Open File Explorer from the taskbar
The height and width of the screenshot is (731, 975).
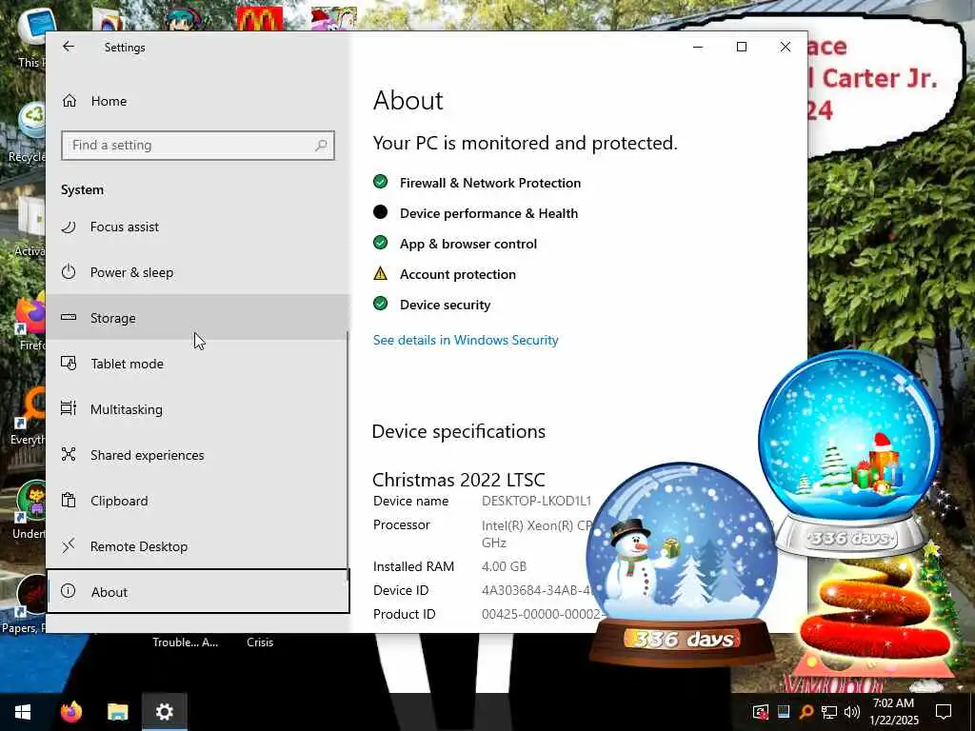click(x=117, y=712)
